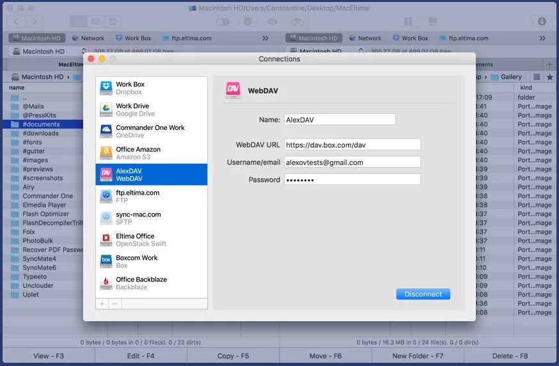Select Commander One Work OneDrive connection

[x=151, y=131]
